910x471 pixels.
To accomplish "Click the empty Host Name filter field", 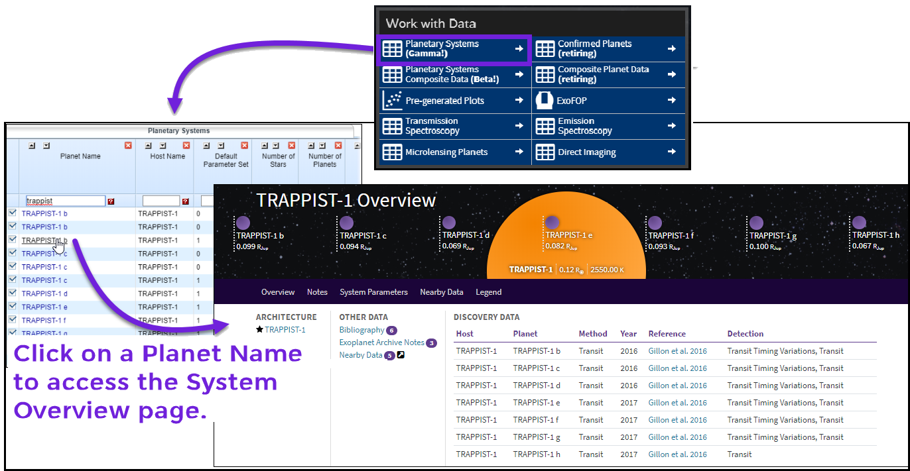I will coord(161,201).
